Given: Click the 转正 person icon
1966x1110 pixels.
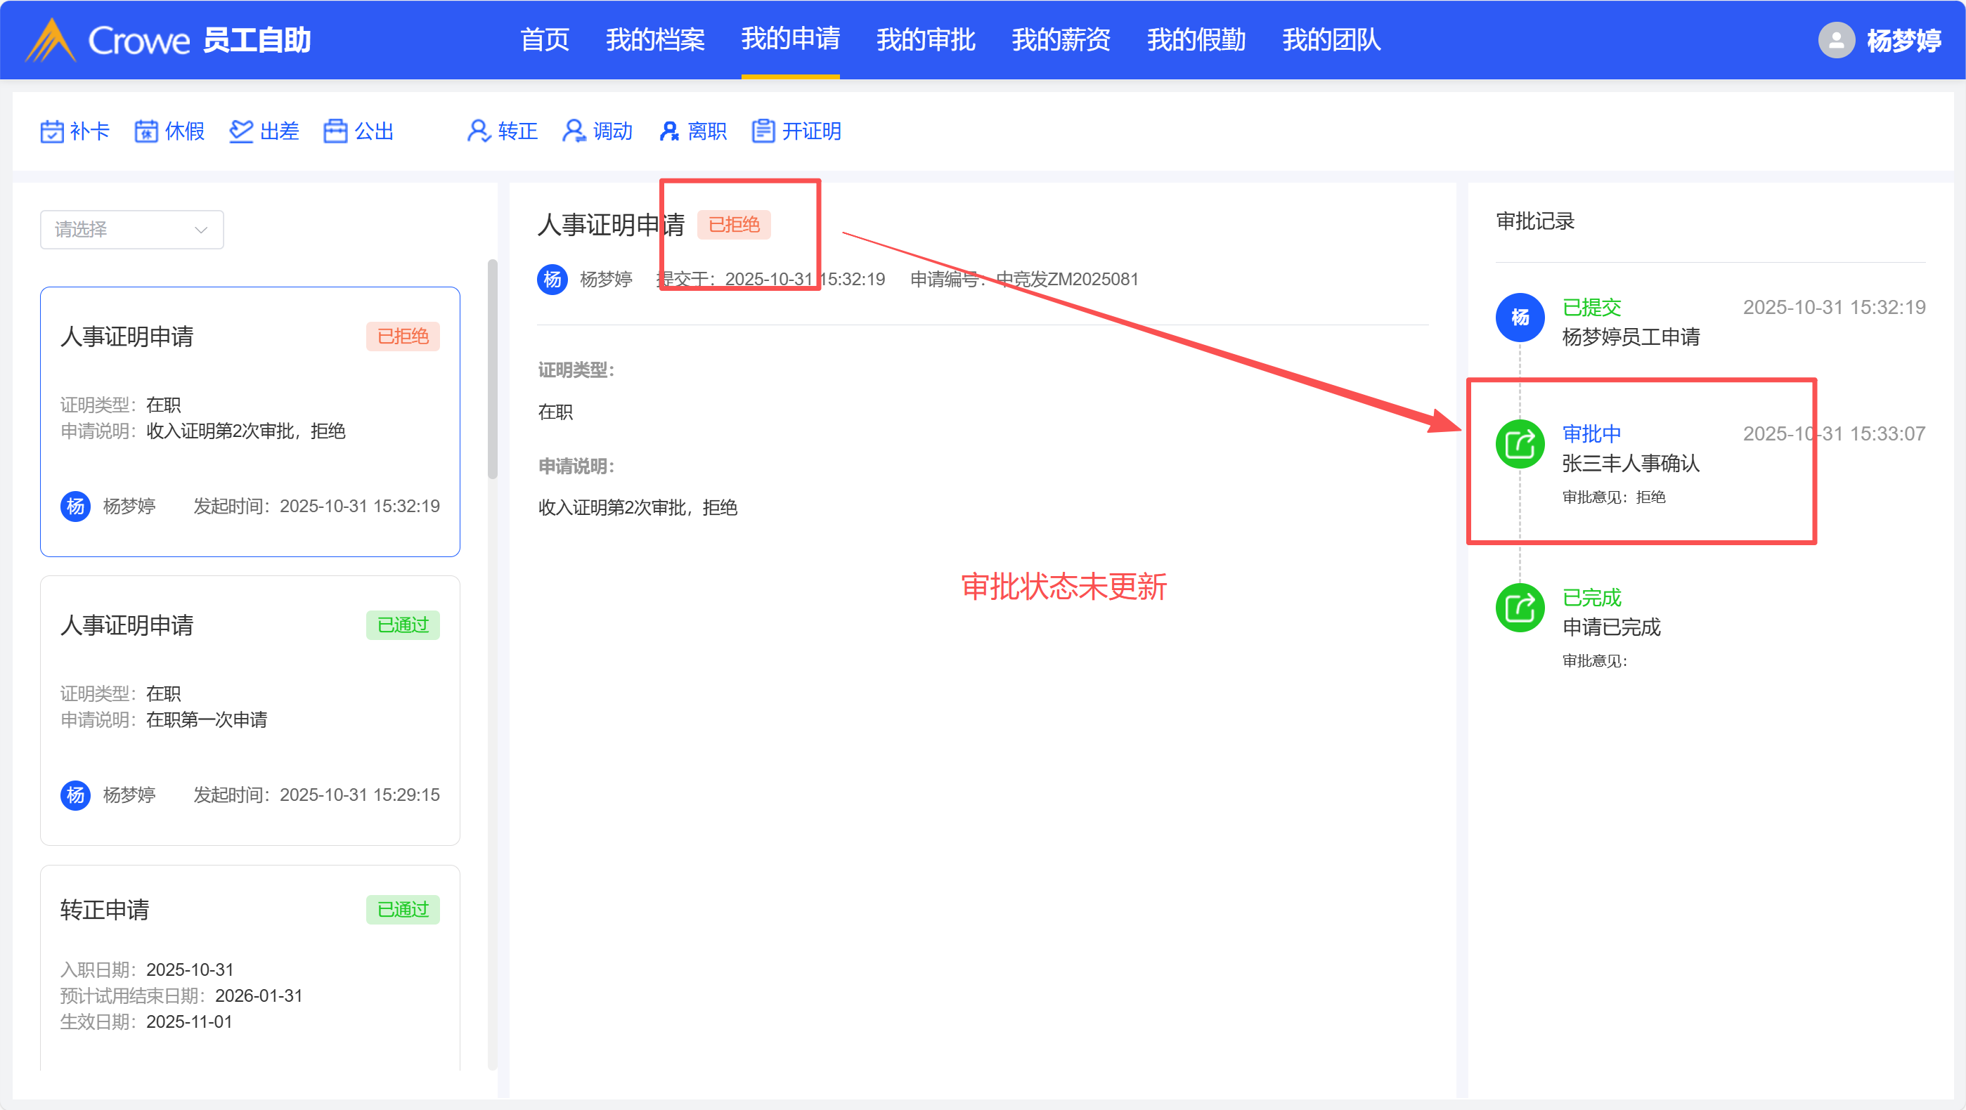Looking at the screenshot, I should pos(479,131).
